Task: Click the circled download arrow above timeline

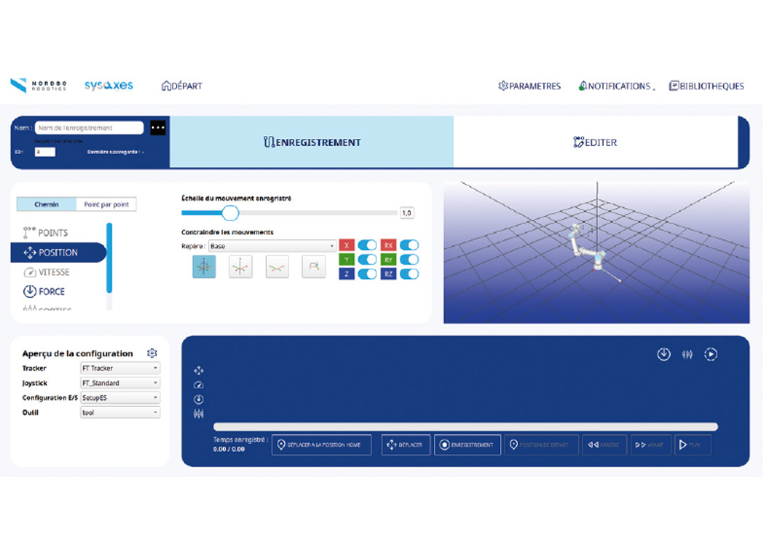Action: 663,355
